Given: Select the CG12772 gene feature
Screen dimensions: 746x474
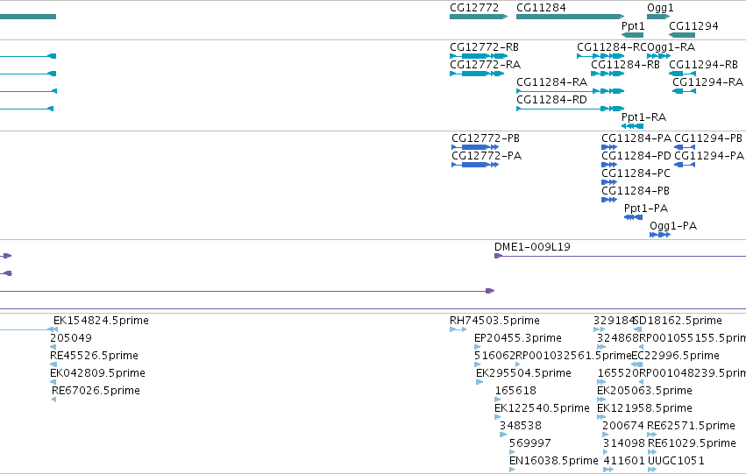Looking at the screenshot, I should [479, 17].
